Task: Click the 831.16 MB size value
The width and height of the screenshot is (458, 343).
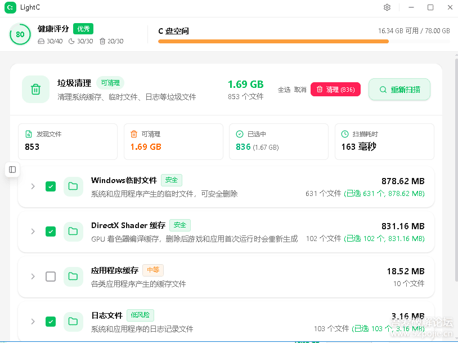Action: pyautogui.click(x=403, y=226)
